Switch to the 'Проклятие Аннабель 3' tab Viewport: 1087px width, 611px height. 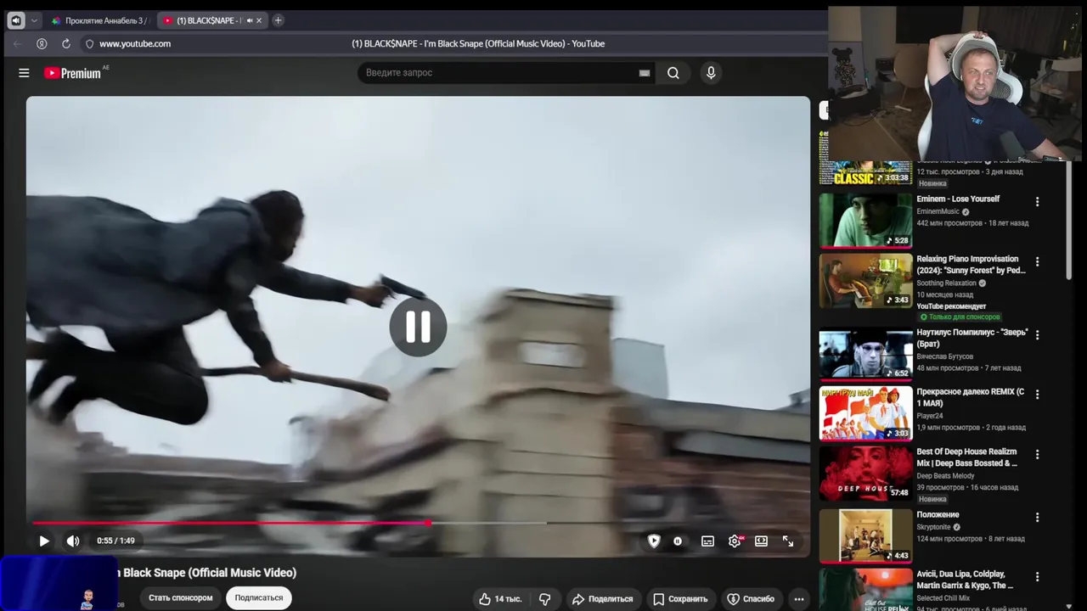99,20
